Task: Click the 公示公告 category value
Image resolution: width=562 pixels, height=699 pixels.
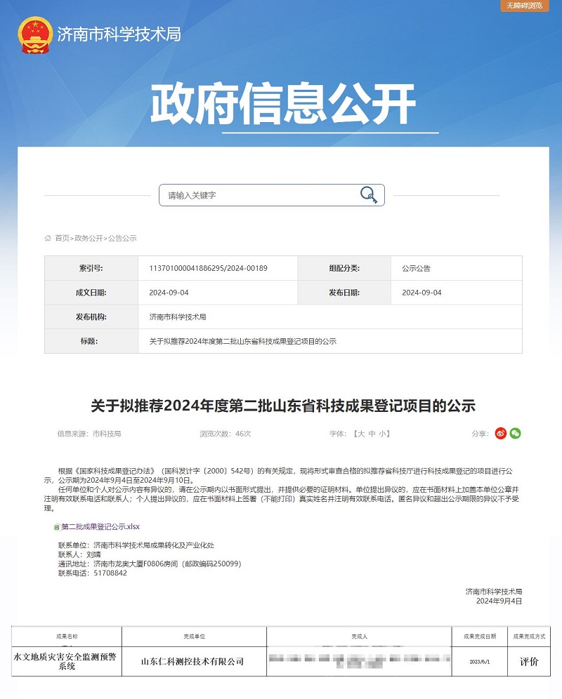Action: [x=416, y=268]
